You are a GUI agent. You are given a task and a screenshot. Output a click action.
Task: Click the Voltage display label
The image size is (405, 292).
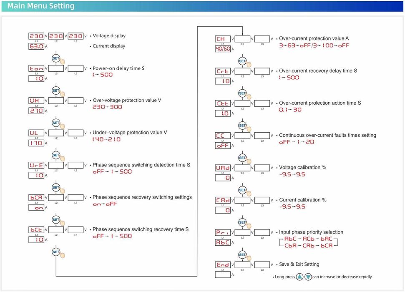(x=109, y=35)
